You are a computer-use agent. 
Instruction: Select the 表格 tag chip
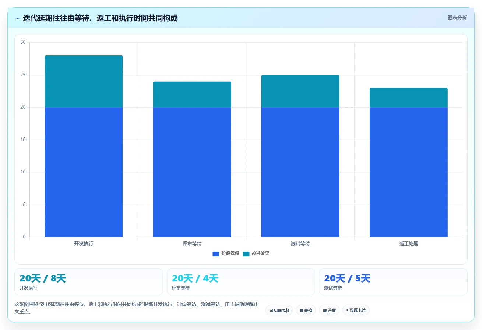pyautogui.click(x=306, y=310)
